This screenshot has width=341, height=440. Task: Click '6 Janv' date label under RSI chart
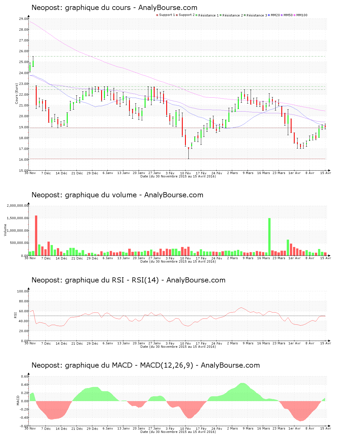tap(108, 343)
